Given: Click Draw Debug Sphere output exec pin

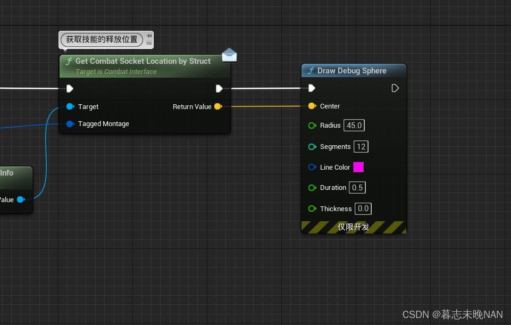Looking at the screenshot, I should [395, 88].
